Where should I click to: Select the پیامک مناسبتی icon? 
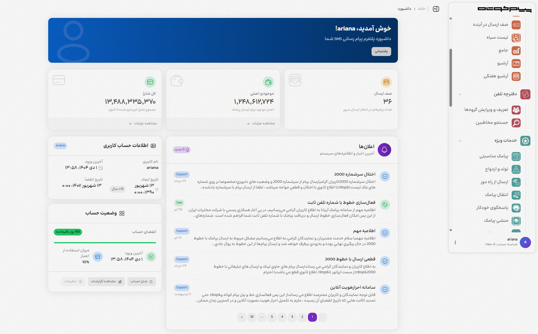coord(516,157)
